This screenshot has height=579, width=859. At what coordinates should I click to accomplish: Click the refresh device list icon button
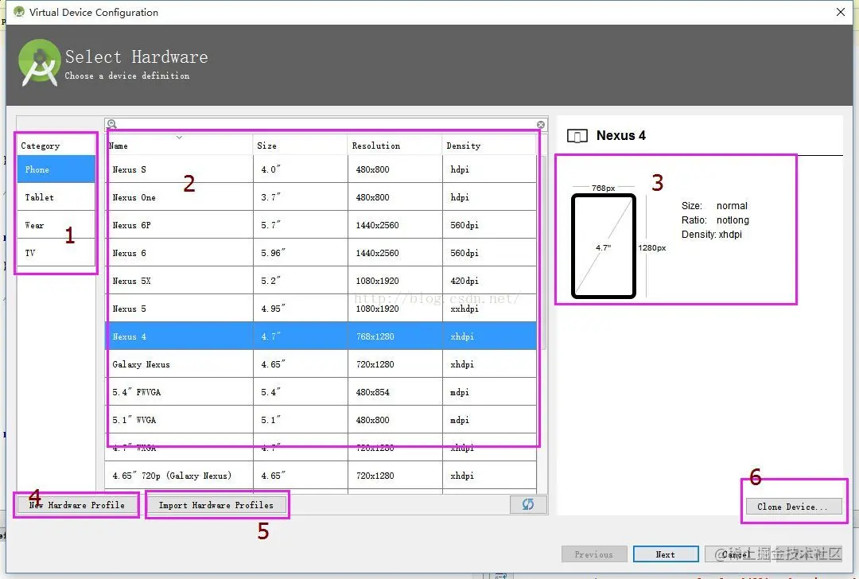527,504
